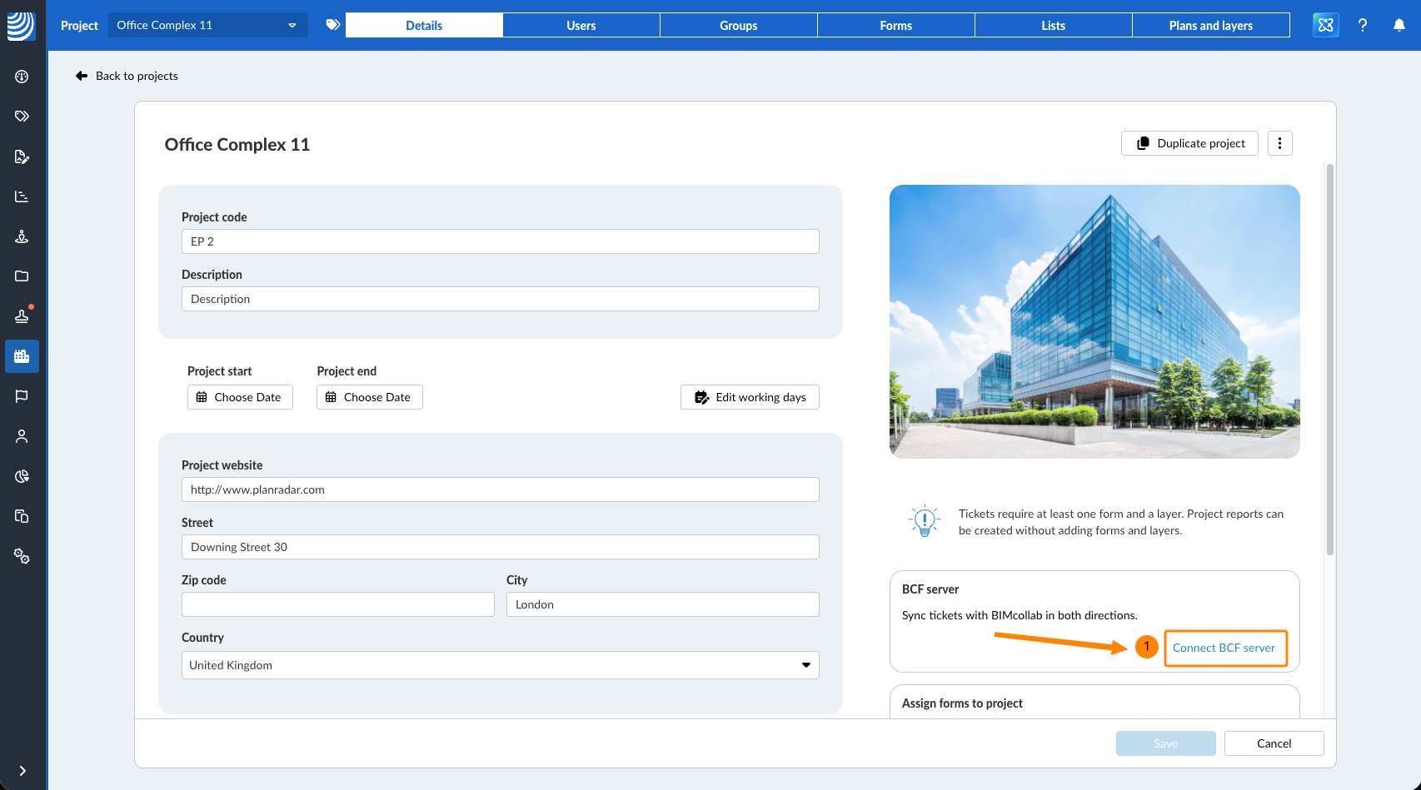Switch to the Groups tab
Image resolution: width=1421 pixels, height=790 pixels.
[739, 25]
